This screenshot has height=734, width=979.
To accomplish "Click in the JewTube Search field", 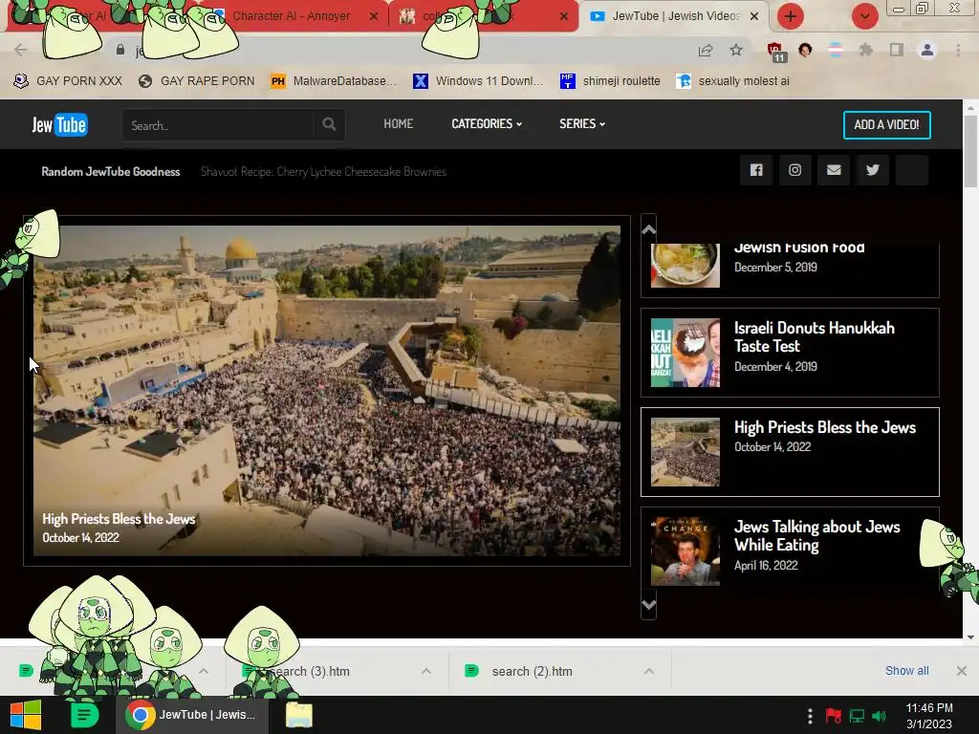I will point(219,125).
